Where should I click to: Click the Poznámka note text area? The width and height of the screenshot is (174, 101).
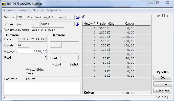click(42, 88)
